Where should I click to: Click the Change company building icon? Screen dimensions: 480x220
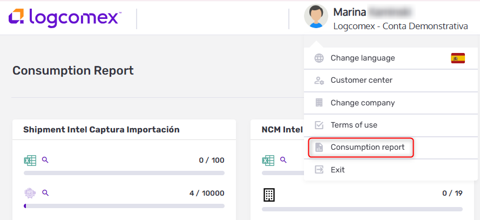pyautogui.click(x=319, y=103)
